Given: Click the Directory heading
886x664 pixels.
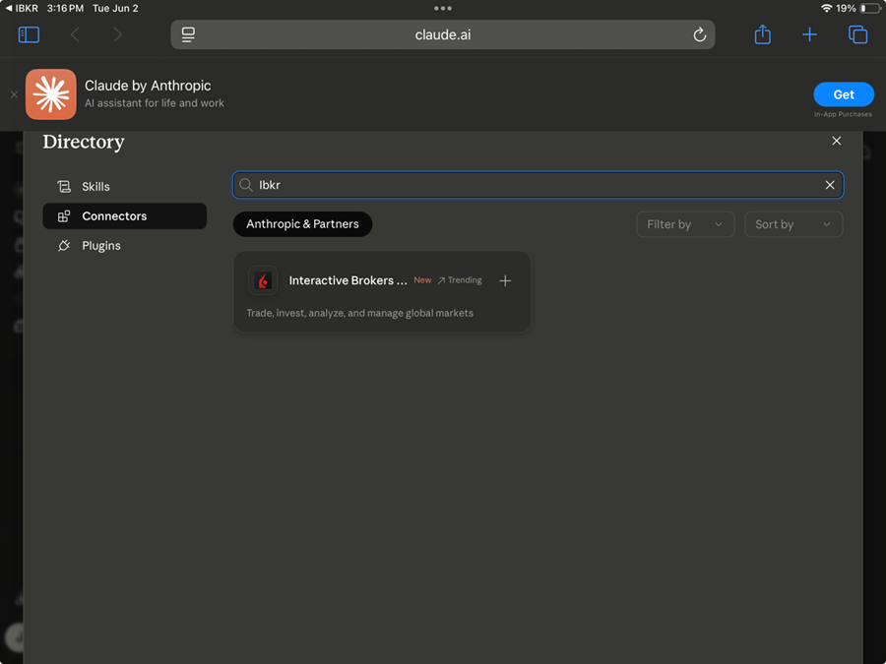Looking at the screenshot, I should (x=84, y=142).
